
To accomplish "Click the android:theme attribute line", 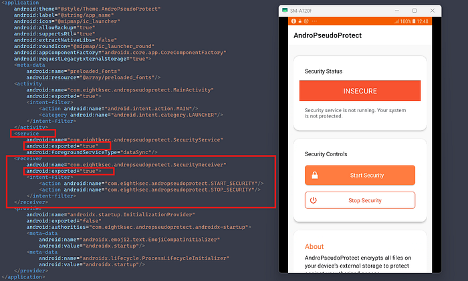I will 87,9.
